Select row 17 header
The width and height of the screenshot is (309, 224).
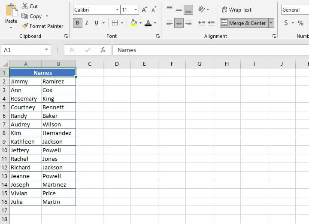pyautogui.click(x=4, y=210)
